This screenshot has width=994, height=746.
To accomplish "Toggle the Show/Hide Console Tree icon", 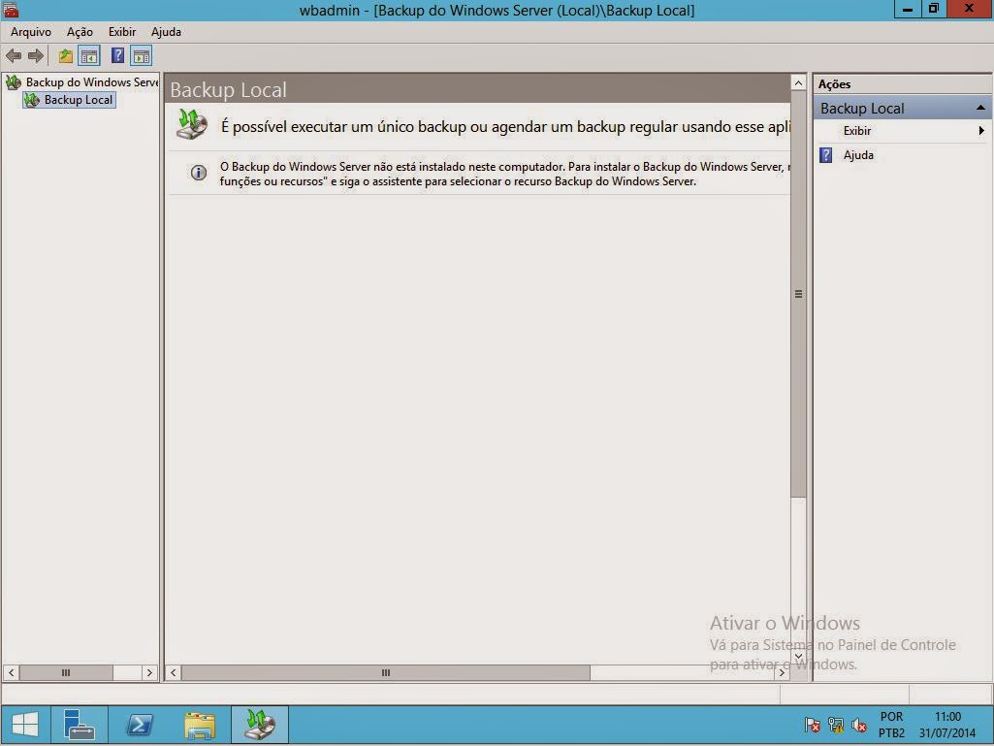I will pyautogui.click(x=89, y=56).
